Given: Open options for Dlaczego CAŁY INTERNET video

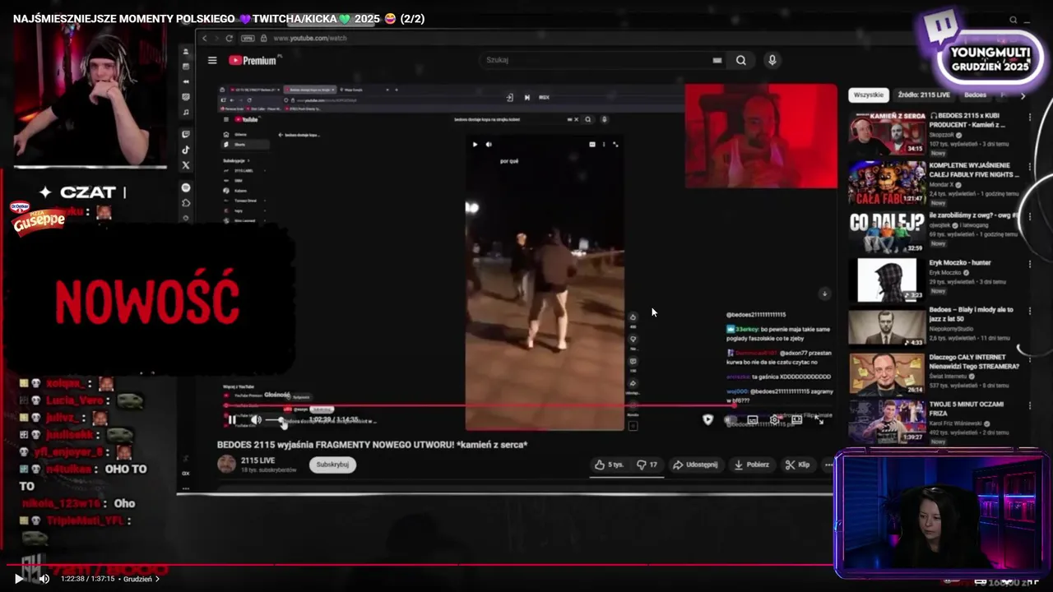Looking at the screenshot, I should 1029,358.
